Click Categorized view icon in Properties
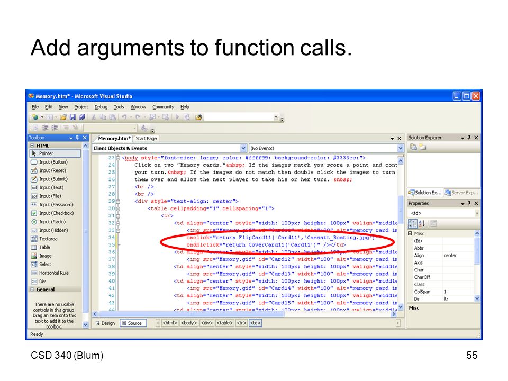 point(413,223)
